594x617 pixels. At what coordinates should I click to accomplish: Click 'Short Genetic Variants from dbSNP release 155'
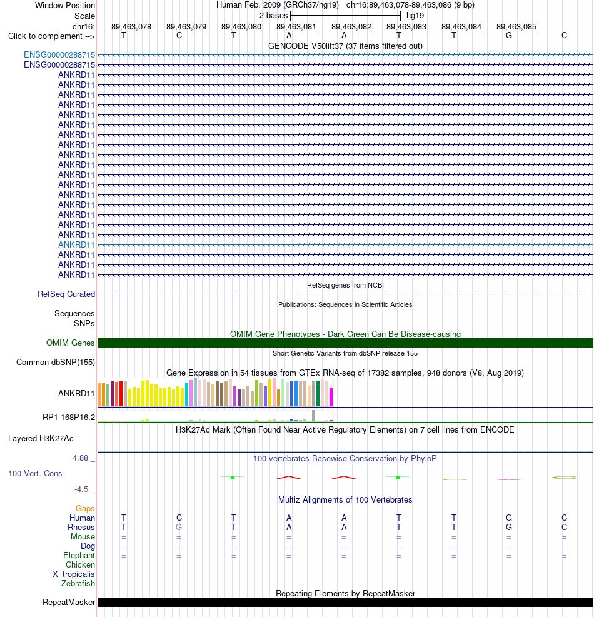coord(345,353)
